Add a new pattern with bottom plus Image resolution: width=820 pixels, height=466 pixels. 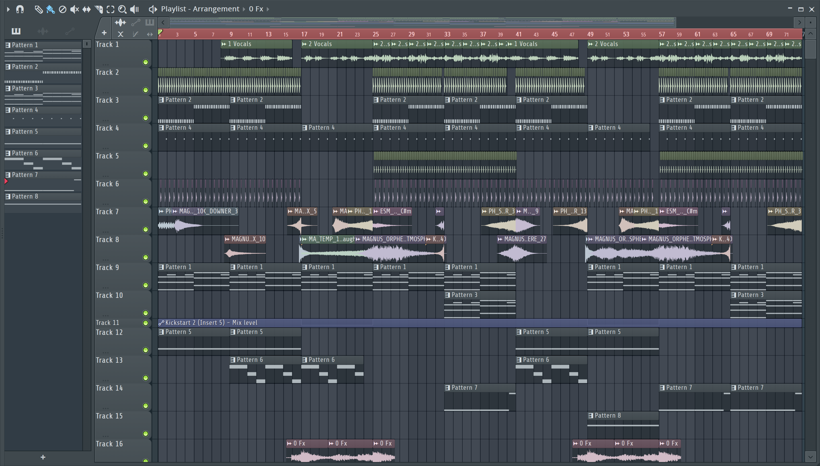(x=43, y=457)
